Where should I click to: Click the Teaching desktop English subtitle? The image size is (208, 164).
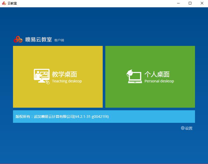(67, 81)
